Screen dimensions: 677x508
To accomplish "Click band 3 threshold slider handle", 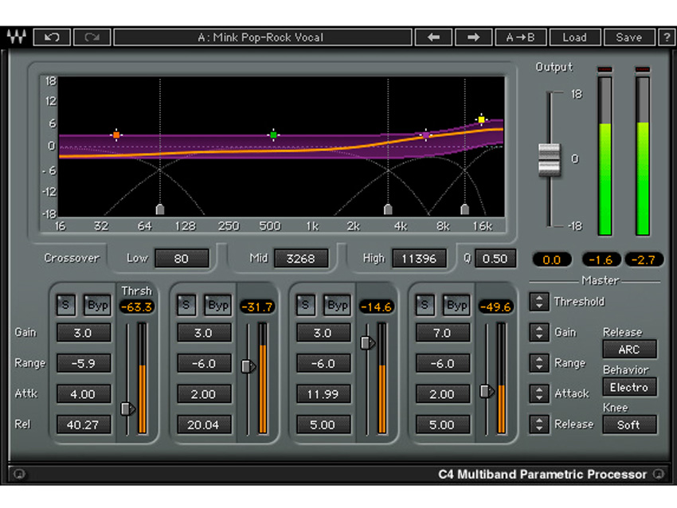I will (367, 342).
